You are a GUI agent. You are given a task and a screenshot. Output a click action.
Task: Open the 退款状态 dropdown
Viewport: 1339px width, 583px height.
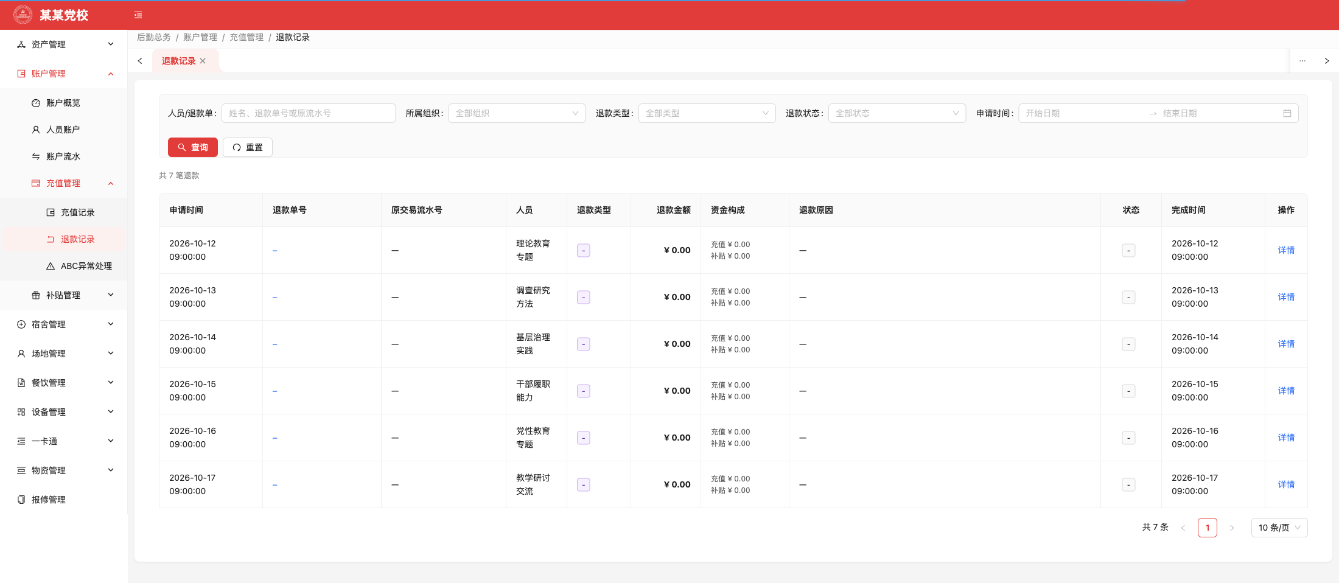pyautogui.click(x=897, y=113)
